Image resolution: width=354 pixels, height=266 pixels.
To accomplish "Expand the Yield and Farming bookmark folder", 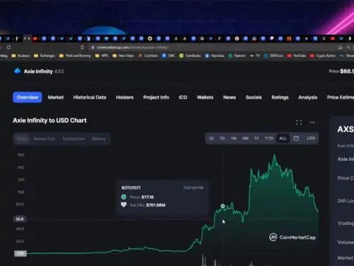I will tap(75, 55).
